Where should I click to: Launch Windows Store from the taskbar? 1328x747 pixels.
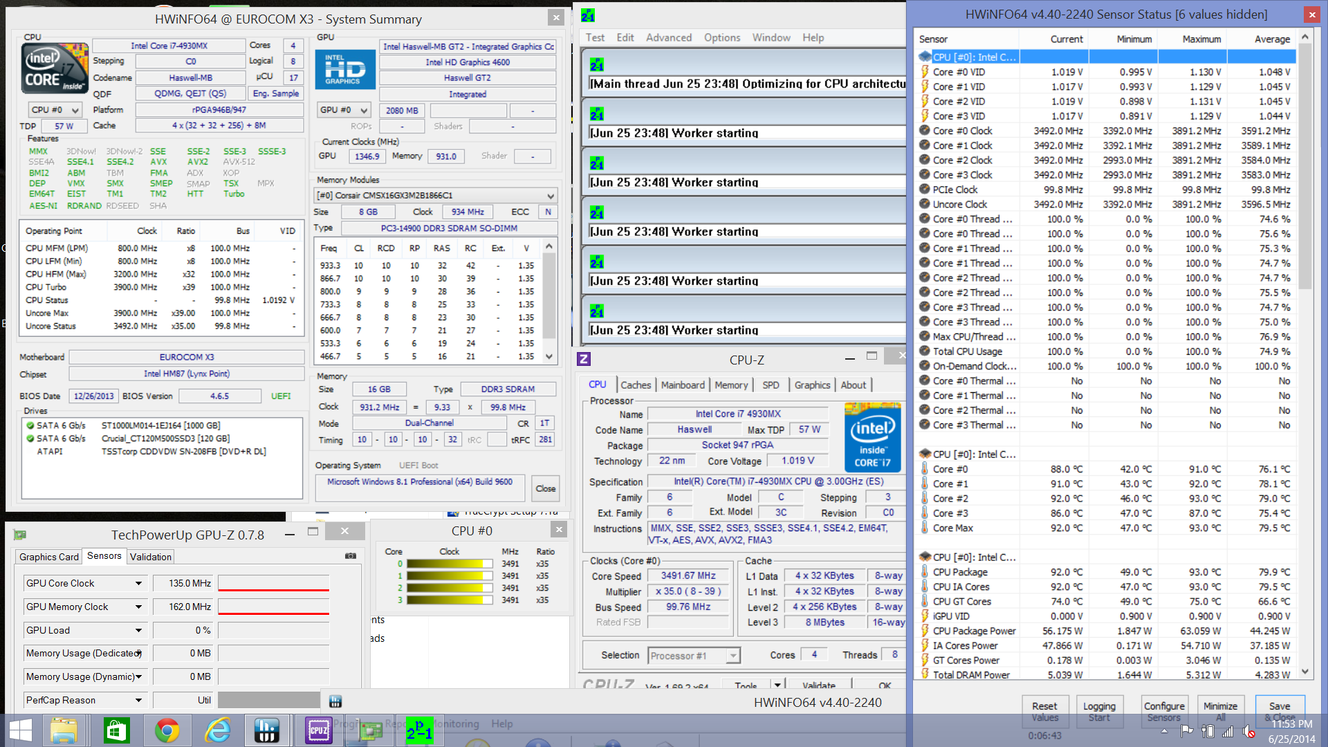[x=116, y=730]
